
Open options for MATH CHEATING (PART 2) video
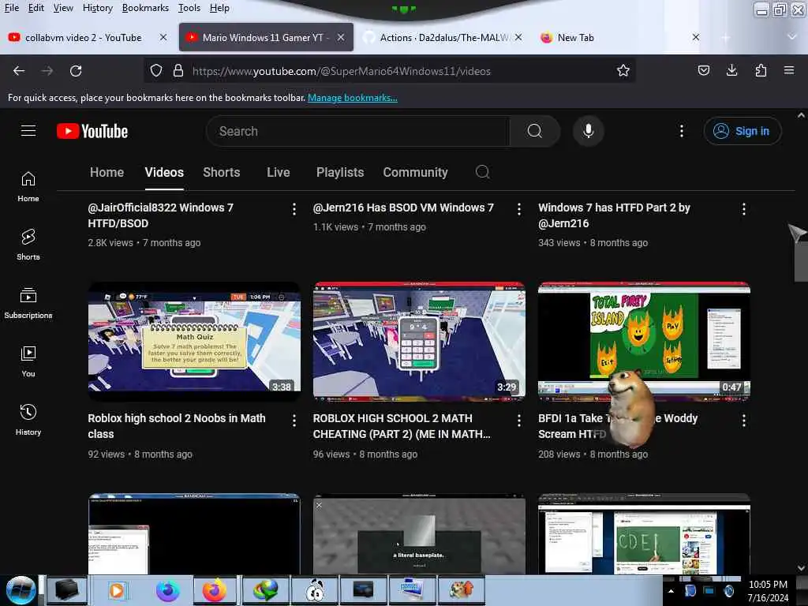coord(519,420)
